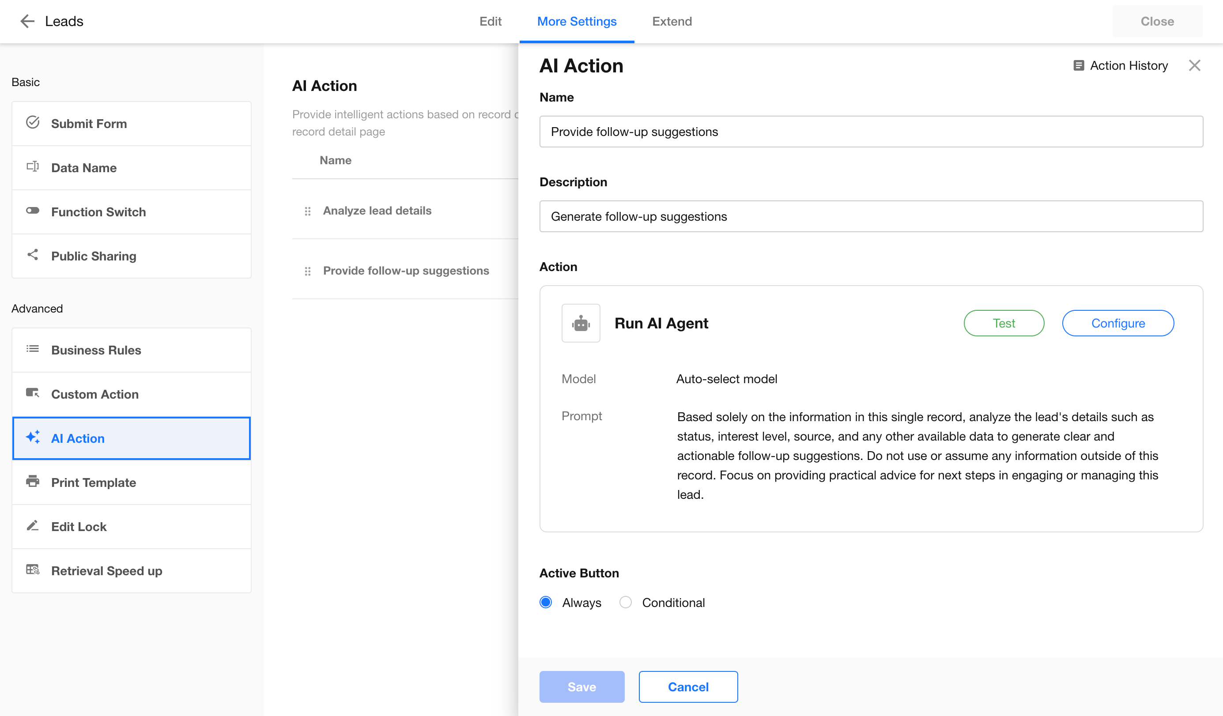1223x716 pixels.
Task: Click the Run AI Agent robot icon
Action: (581, 323)
